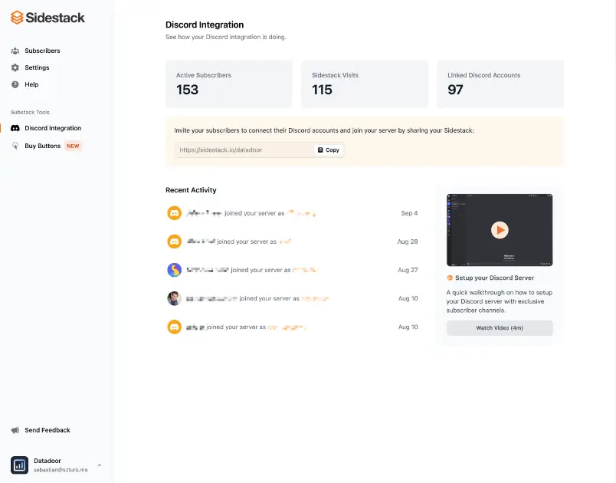Select the Discord Integration sidebar icon
The image size is (616, 483).
tap(15, 128)
